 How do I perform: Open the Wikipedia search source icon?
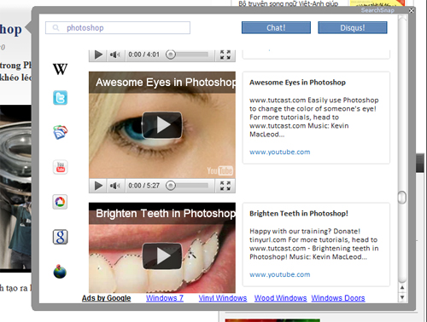point(60,69)
